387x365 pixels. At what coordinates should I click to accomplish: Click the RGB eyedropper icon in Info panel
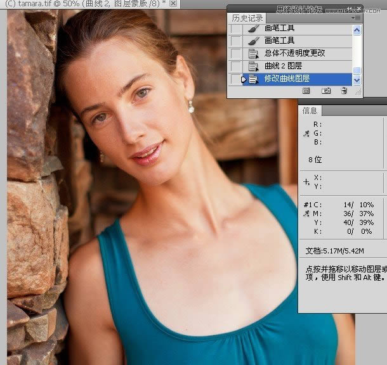306,134
